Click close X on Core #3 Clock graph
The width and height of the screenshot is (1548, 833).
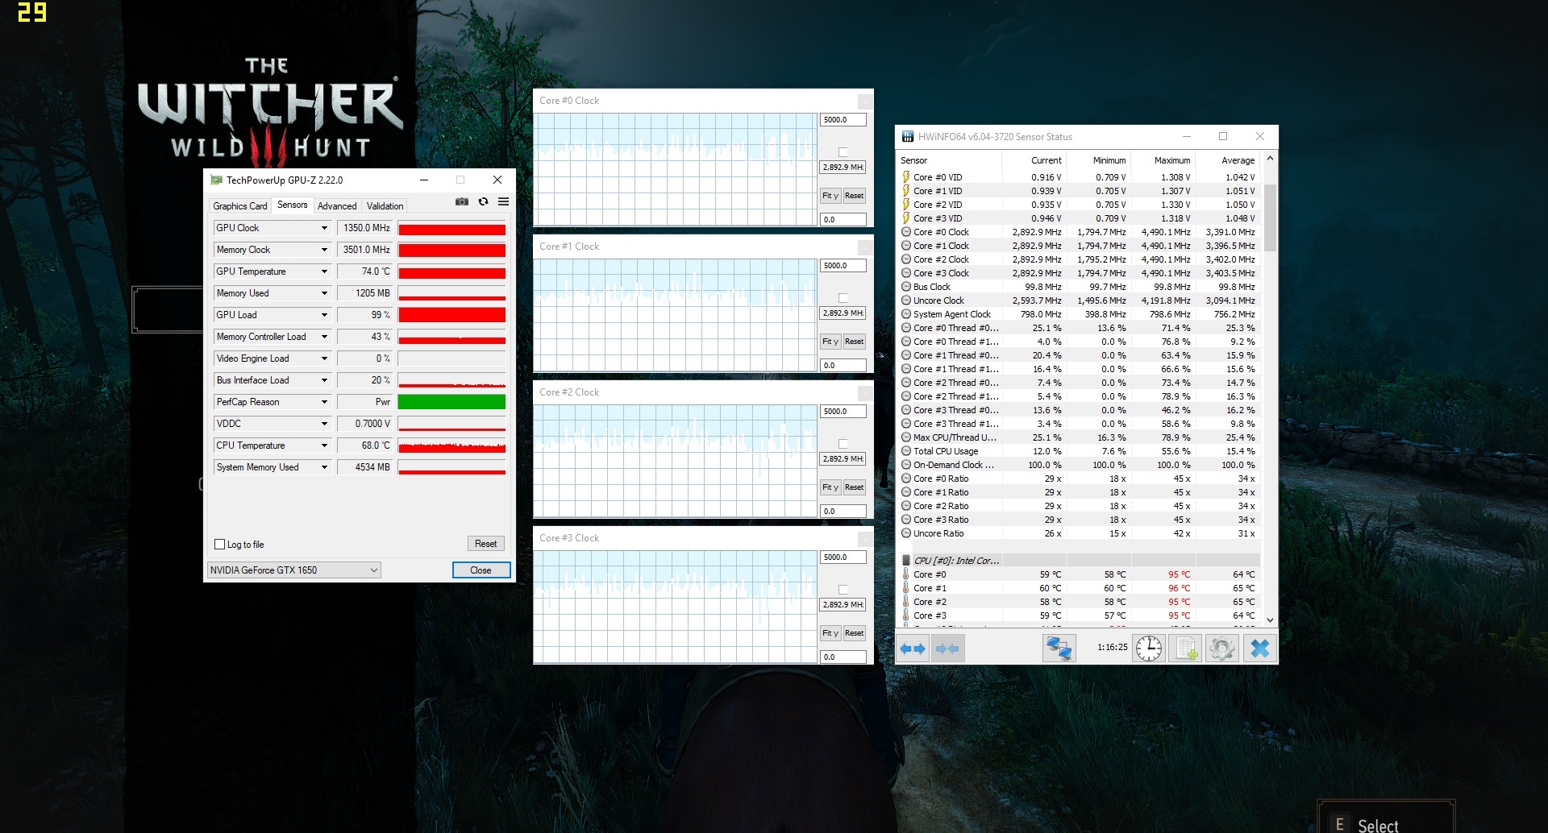pos(865,538)
